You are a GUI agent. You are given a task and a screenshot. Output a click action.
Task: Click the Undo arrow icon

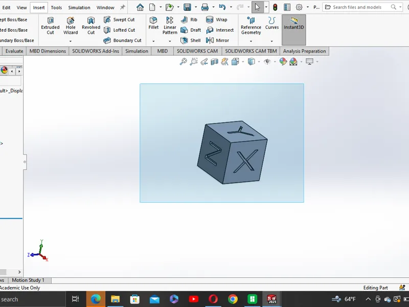[222, 7]
